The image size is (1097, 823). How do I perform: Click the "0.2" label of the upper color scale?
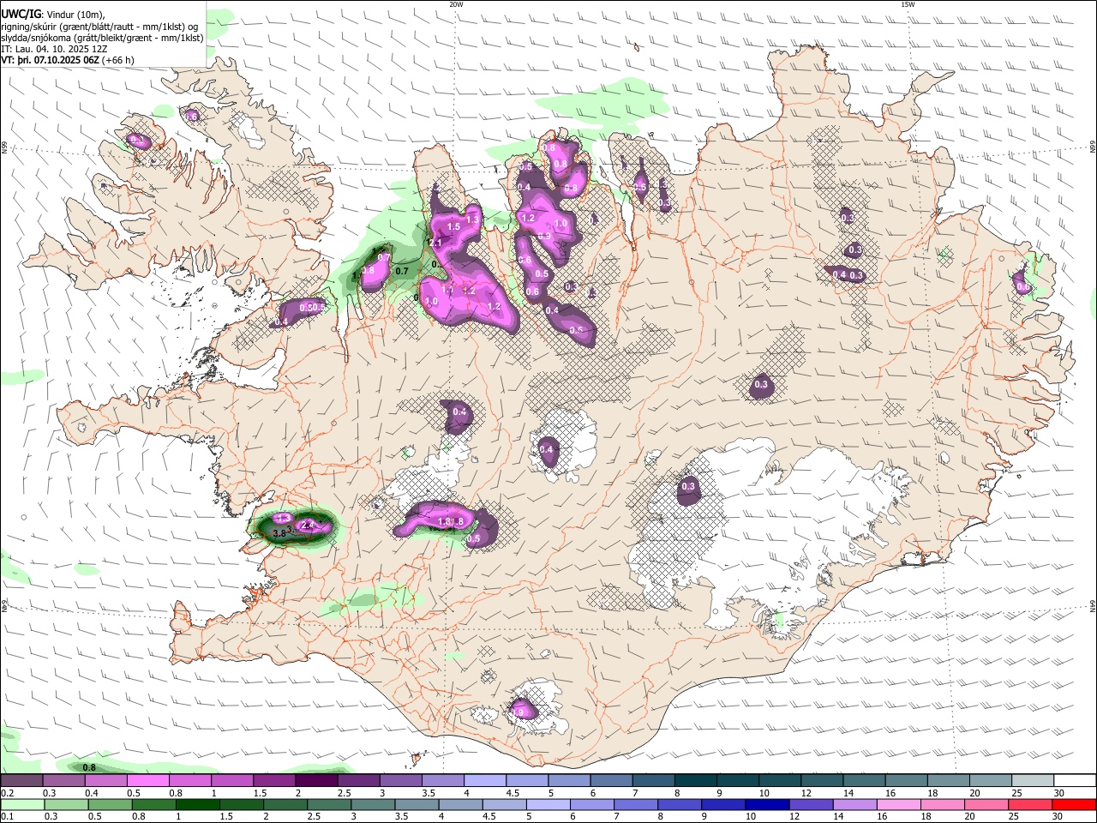point(8,793)
